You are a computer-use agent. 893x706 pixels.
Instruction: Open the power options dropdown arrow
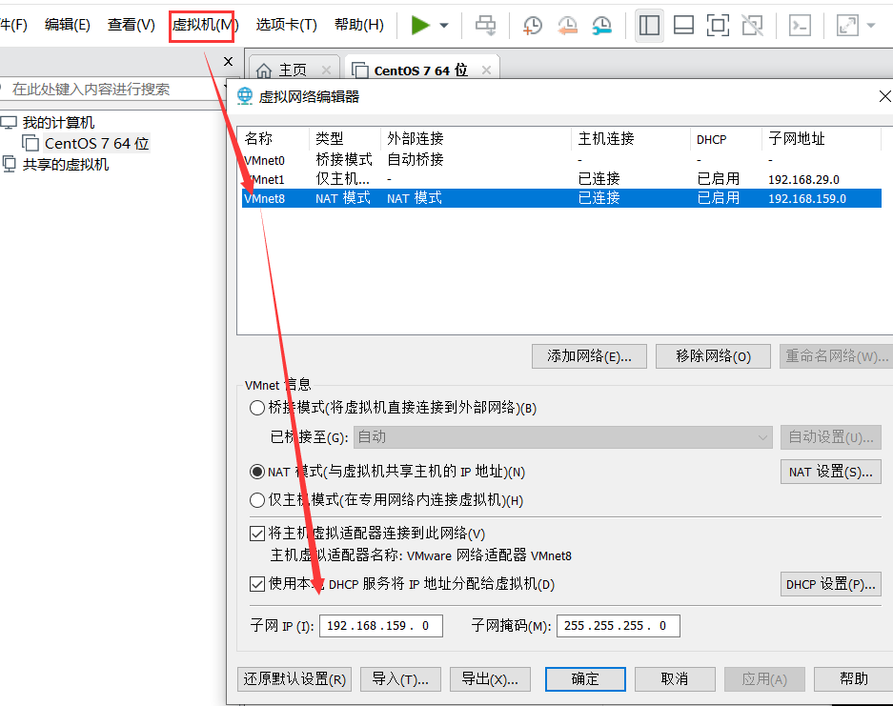444,25
